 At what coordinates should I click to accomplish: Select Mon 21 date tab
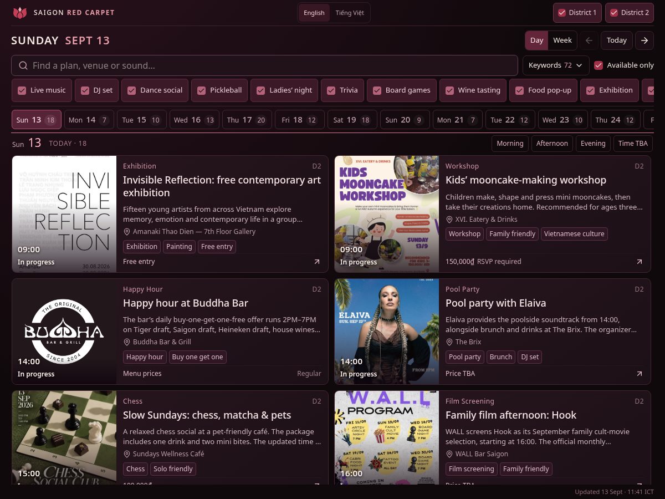coord(458,120)
